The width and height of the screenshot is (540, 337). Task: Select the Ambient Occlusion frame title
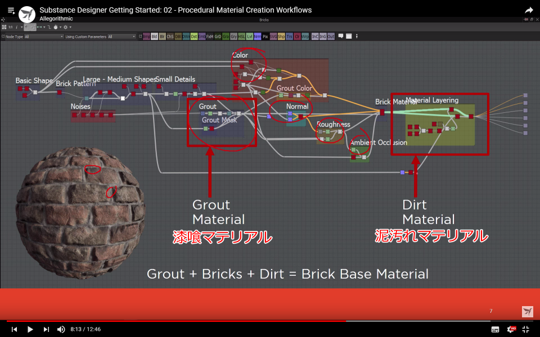point(379,142)
